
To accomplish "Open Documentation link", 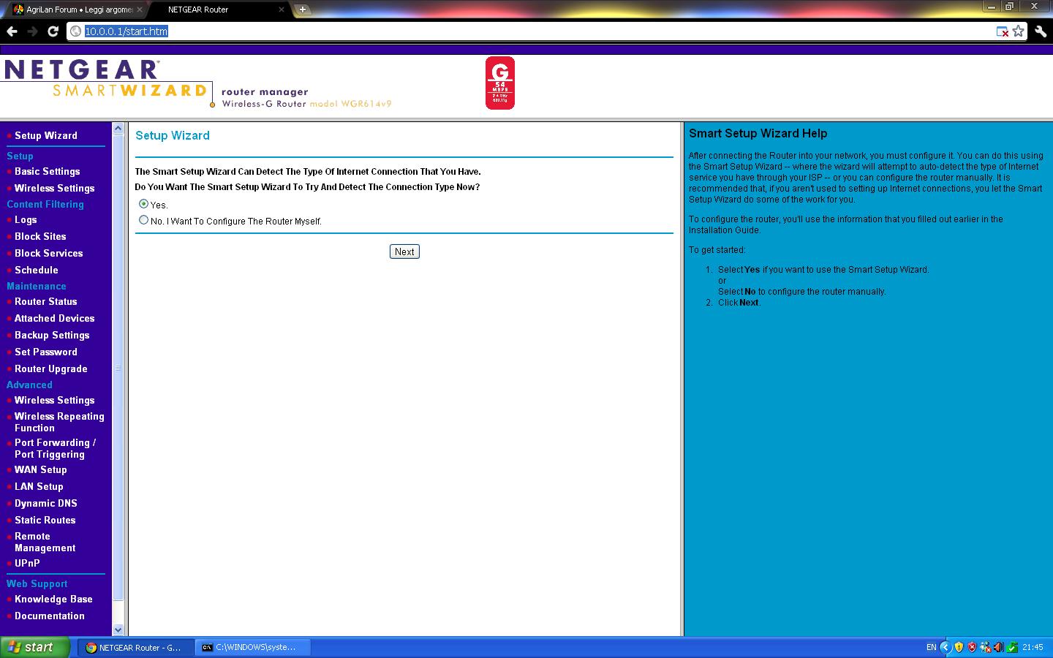I will 49,616.
